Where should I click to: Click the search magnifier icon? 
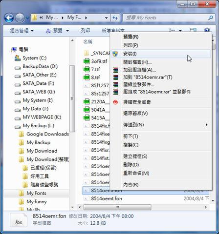211,18
